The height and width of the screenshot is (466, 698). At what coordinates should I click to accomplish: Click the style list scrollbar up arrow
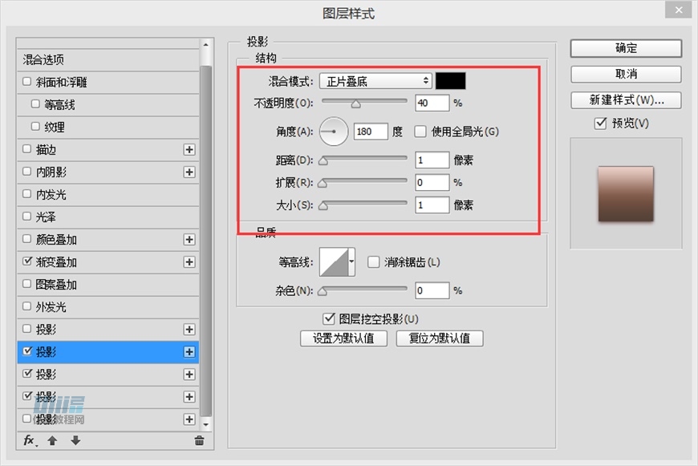[205, 45]
